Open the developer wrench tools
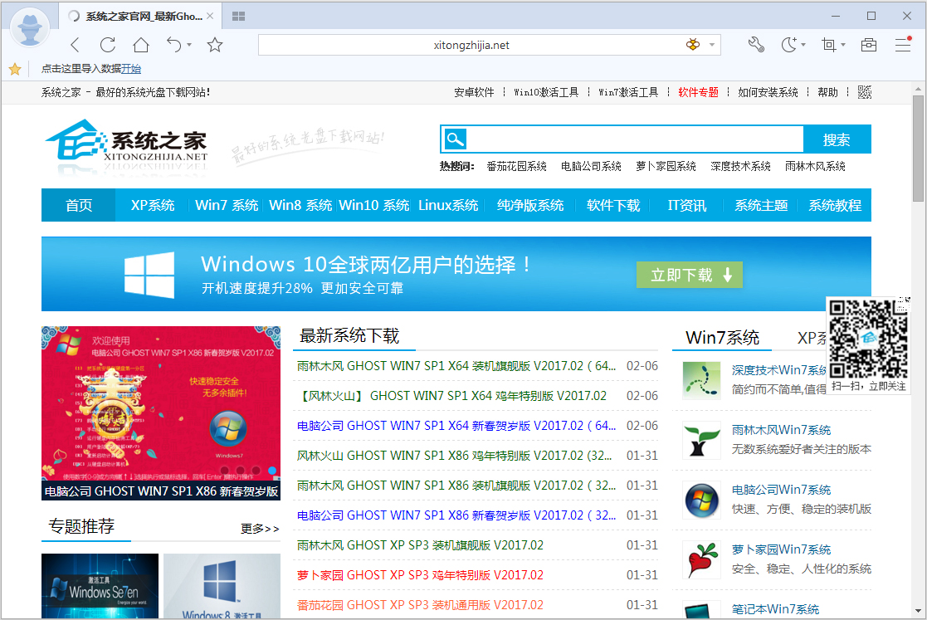 [x=755, y=45]
